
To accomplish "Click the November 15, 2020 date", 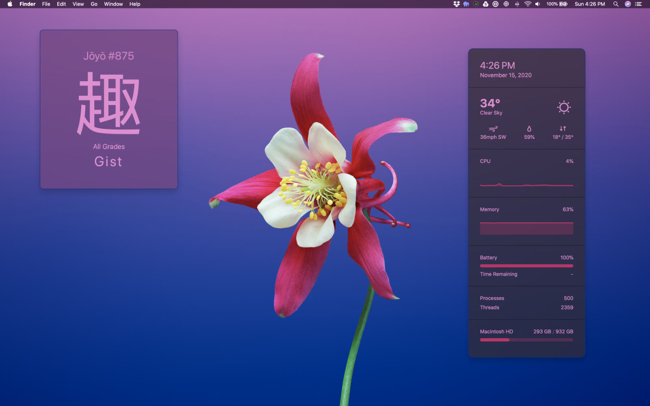I will coord(506,75).
